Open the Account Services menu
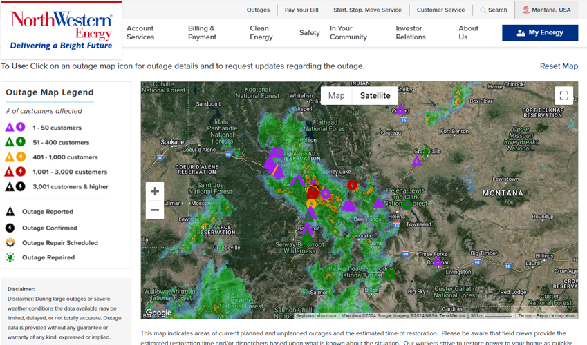Viewport: 587px width, 345px height. [x=140, y=32]
